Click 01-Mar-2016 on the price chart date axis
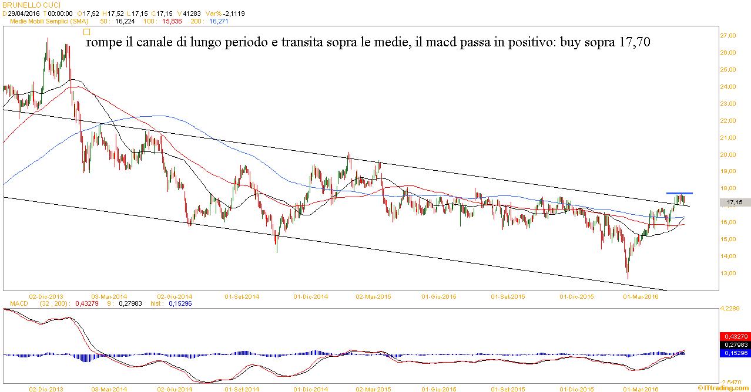The image size is (751, 392). 641,296
